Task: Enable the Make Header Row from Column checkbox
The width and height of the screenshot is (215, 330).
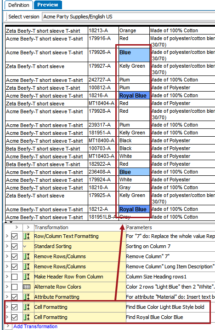Action: point(15,277)
